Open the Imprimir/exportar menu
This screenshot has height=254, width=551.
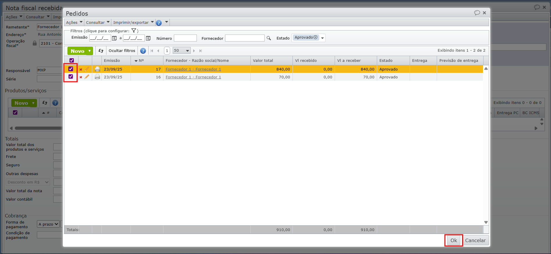click(133, 23)
